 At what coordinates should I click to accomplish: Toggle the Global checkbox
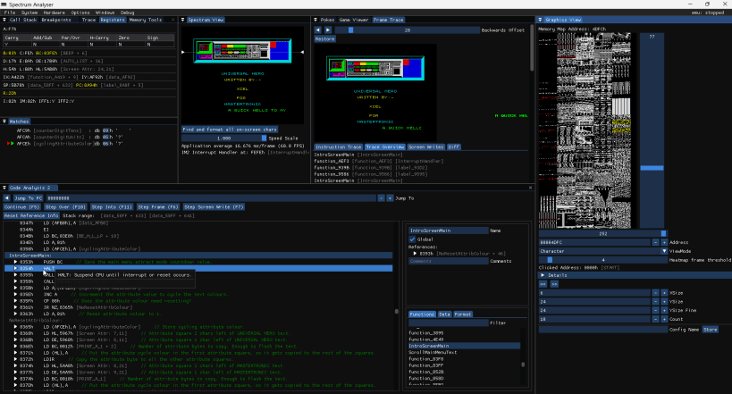click(x=412, y=239)
